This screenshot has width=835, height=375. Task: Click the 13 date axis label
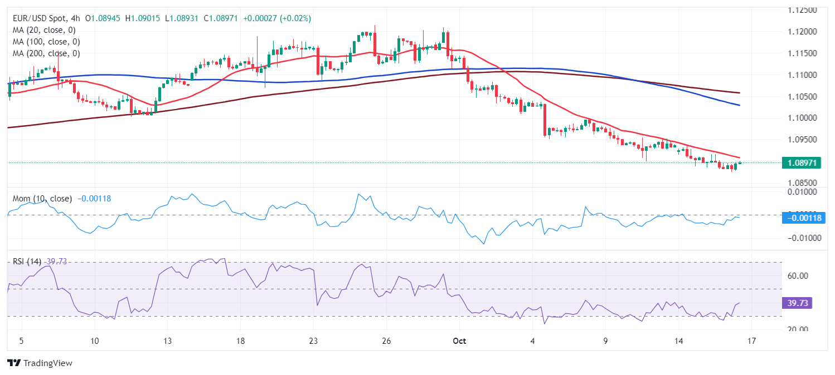167,341
